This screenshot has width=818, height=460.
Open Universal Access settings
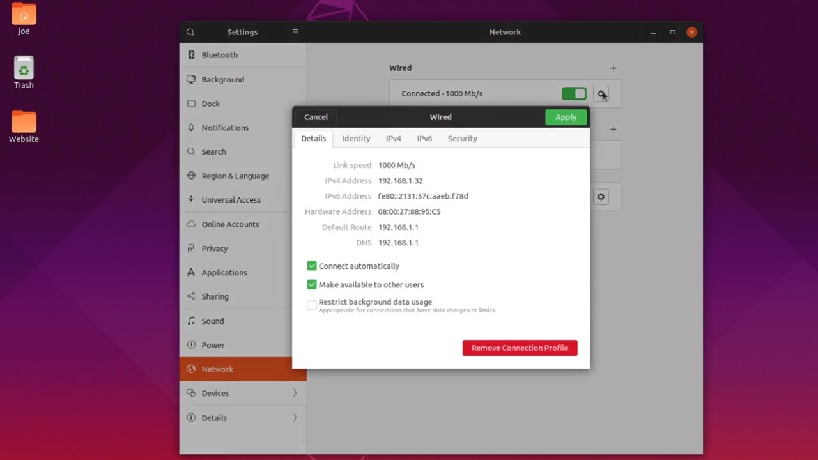[243, 200]
